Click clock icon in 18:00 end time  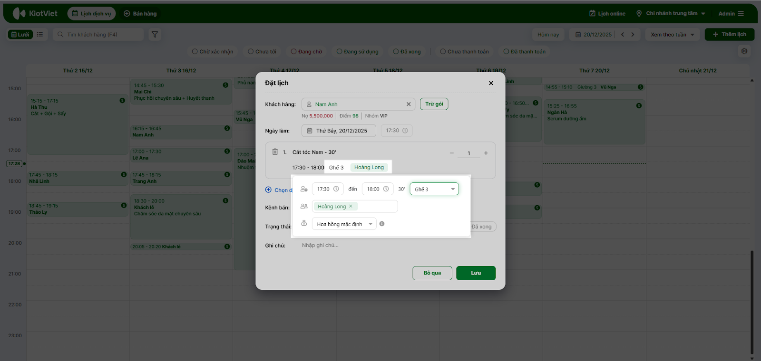pyautogui.click(x=386, y=189)
